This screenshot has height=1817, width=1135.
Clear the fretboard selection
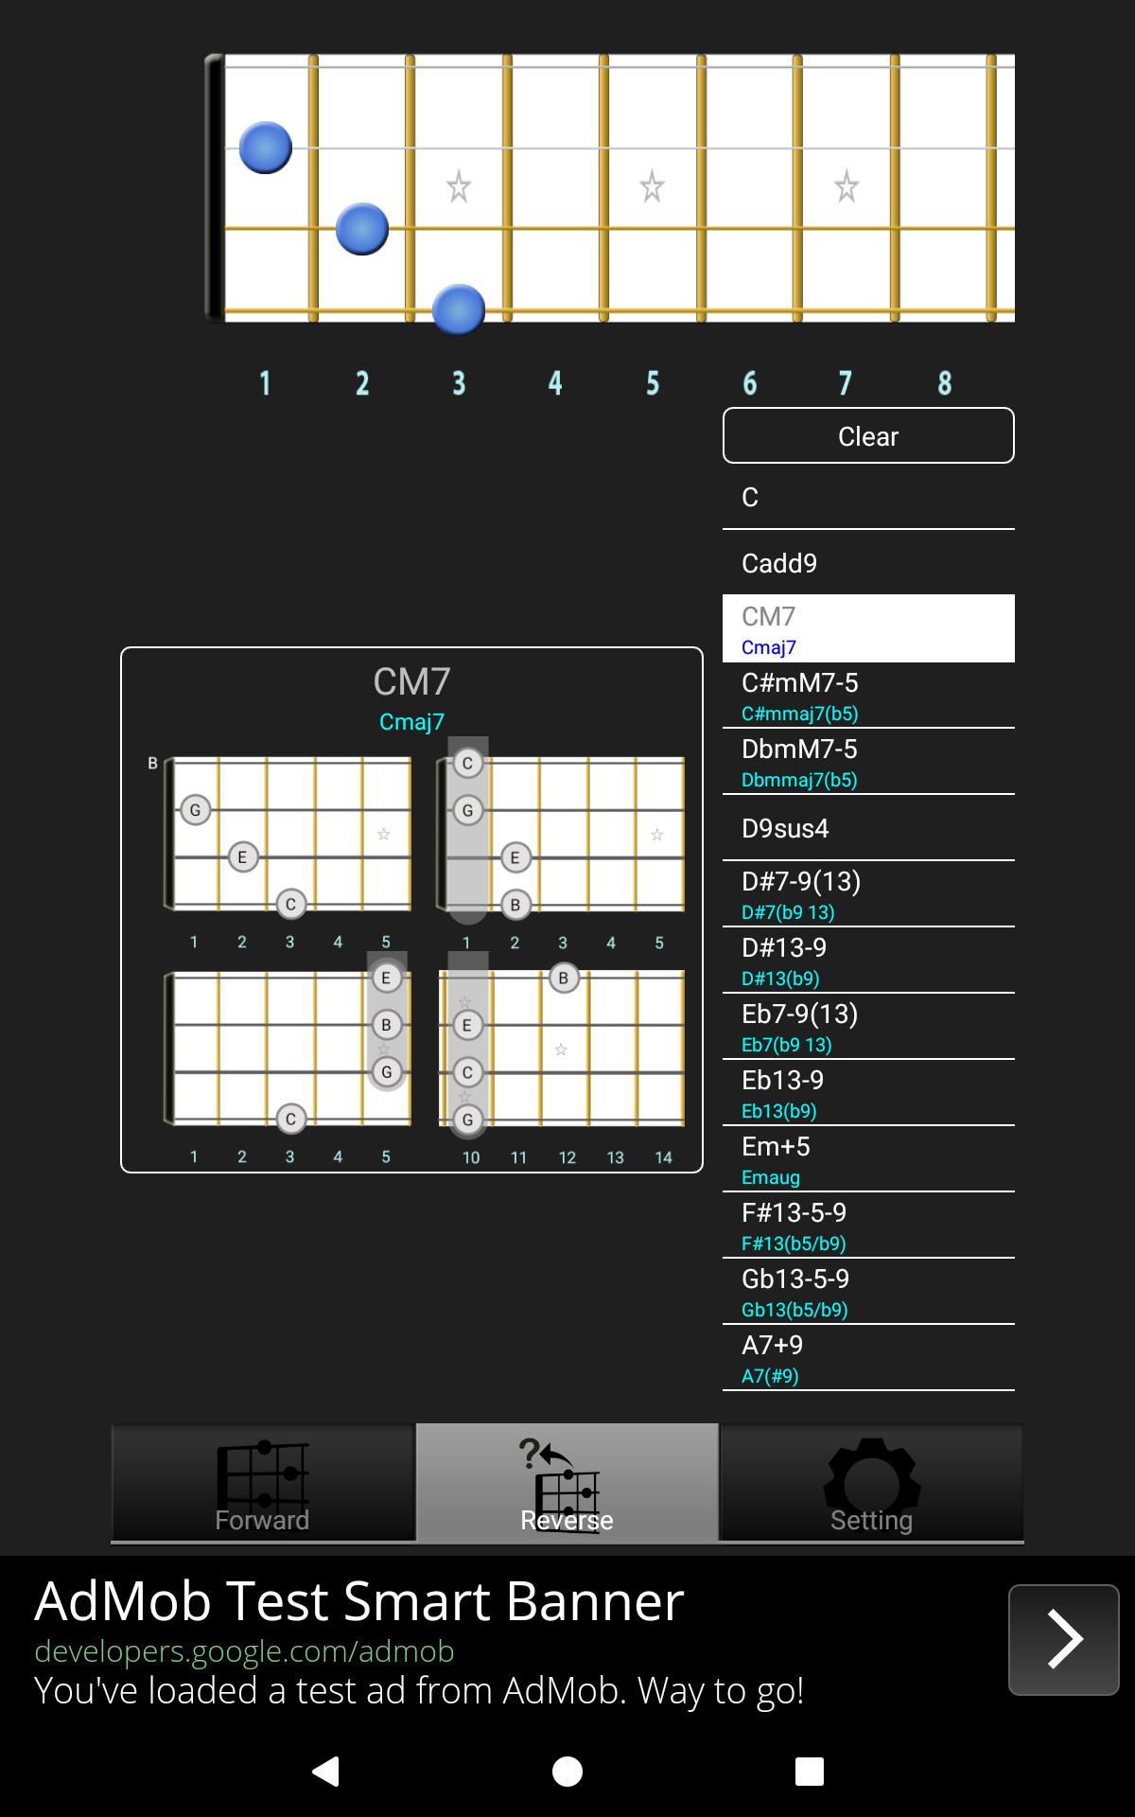pos(868,435)
